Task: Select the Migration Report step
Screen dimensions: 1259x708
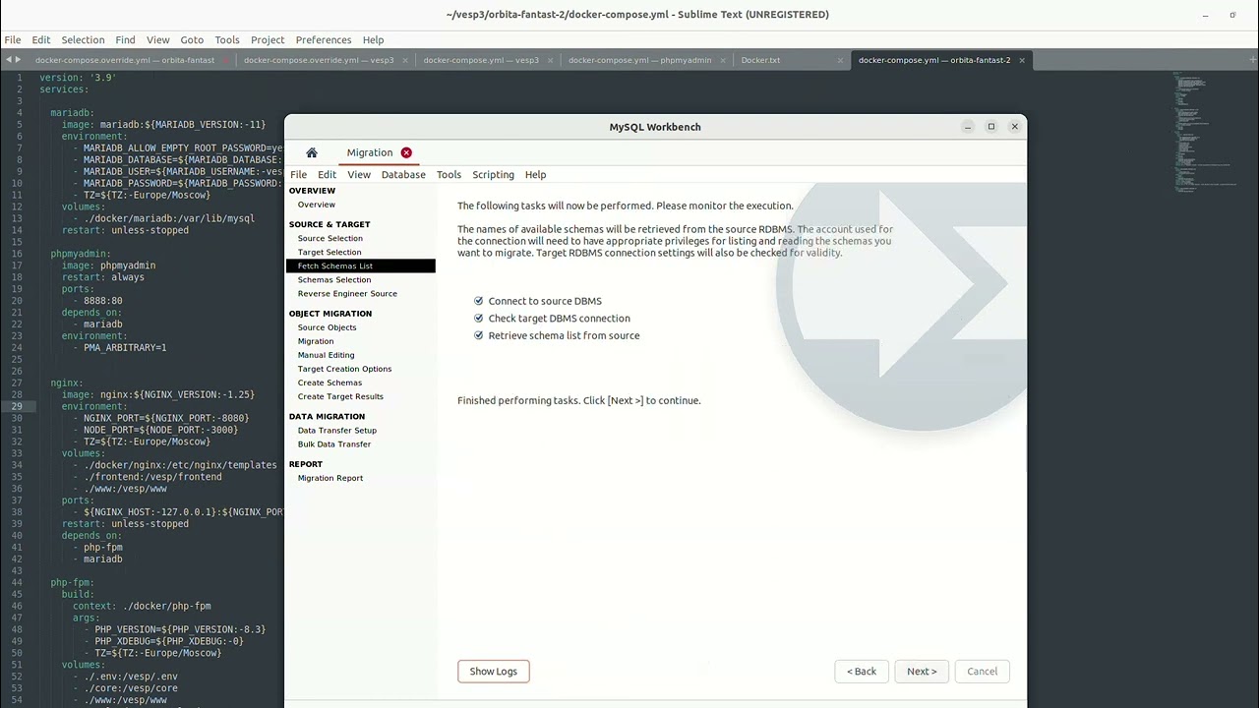Action: coord(330,478)
